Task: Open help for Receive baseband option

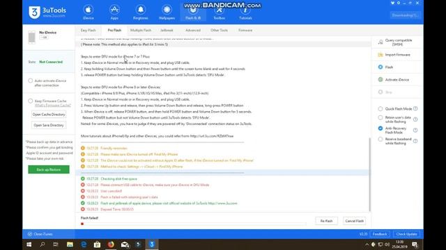Action: tap(415, 141)
